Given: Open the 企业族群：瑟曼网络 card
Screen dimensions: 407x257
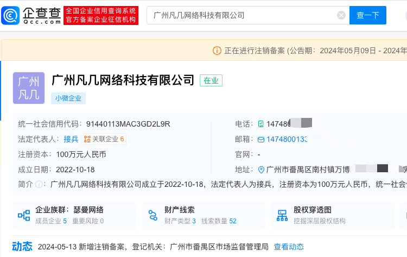Looking at the screenshot, I should 74,215.
